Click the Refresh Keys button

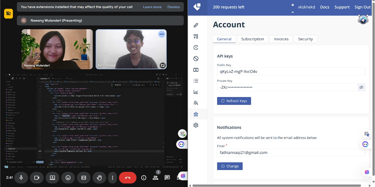pos(234,101)
